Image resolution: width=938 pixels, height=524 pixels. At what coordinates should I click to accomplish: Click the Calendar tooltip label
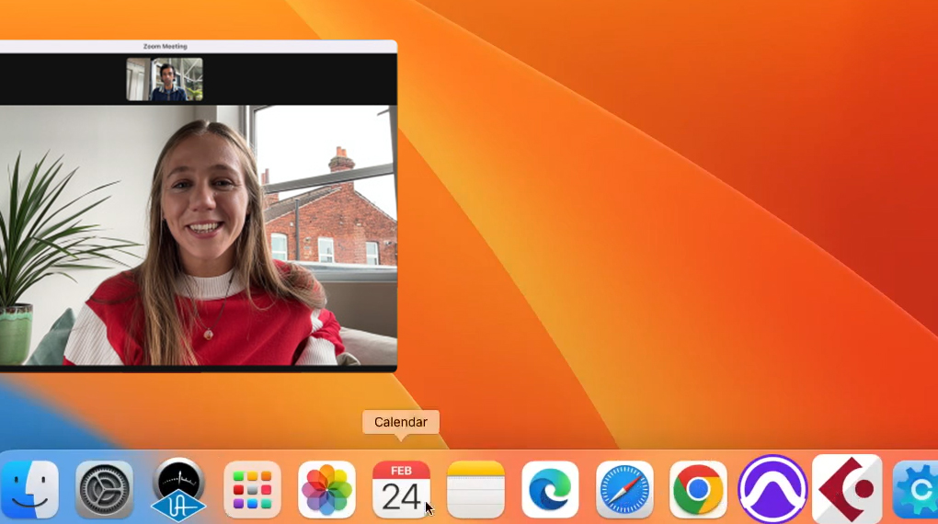(x=401, y=422)
